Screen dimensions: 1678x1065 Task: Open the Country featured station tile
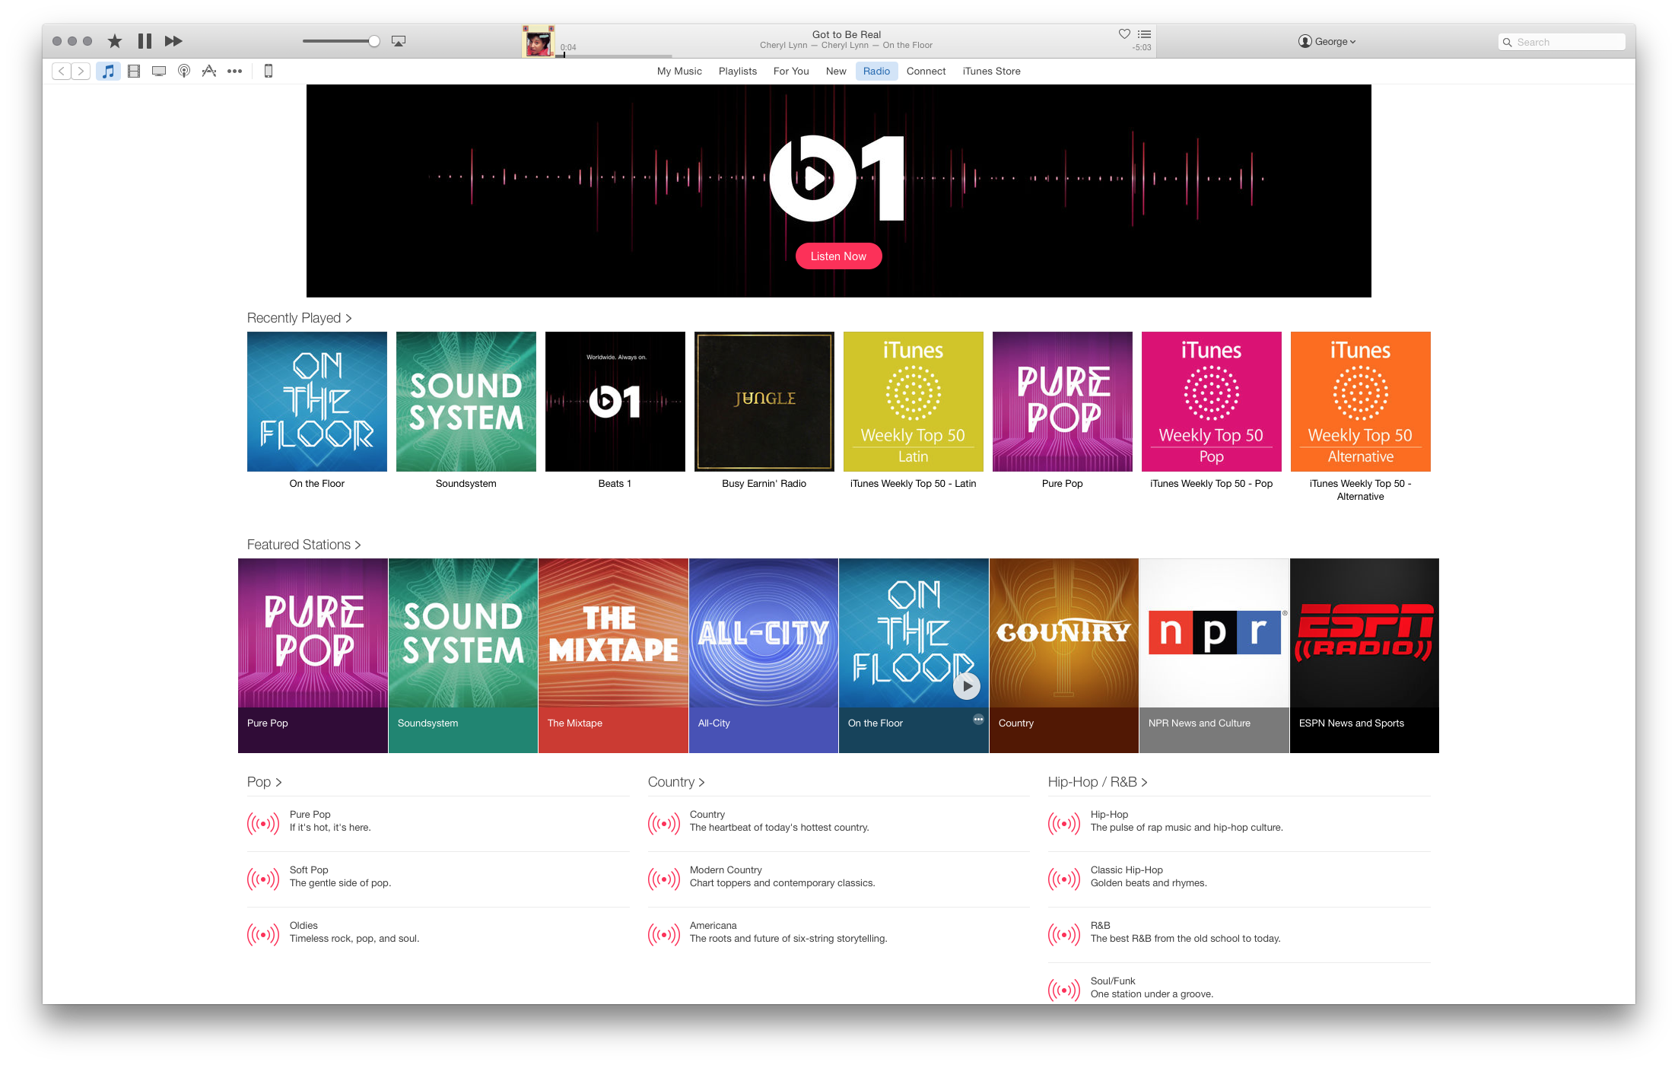[x=1063, y=655]
